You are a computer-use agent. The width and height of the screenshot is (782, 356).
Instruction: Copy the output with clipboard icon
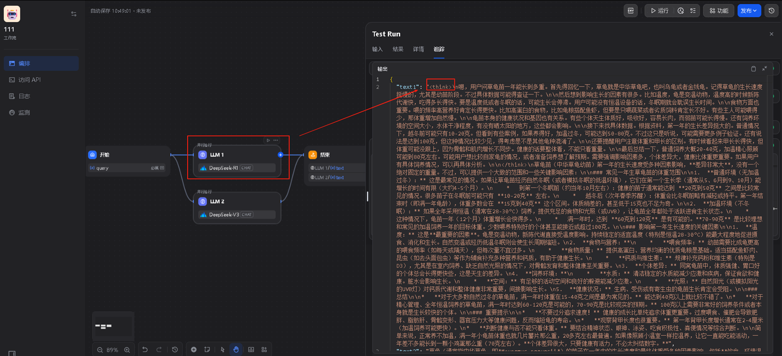click(753, 69)
